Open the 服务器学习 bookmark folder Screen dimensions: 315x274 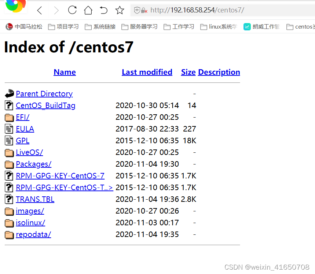(143, 27)
